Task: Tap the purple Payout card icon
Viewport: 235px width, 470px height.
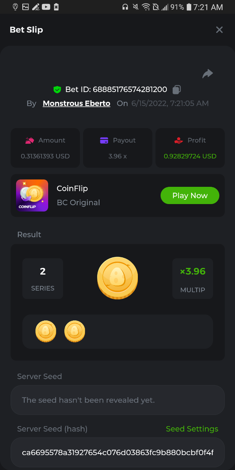Action: pos(104,140)
